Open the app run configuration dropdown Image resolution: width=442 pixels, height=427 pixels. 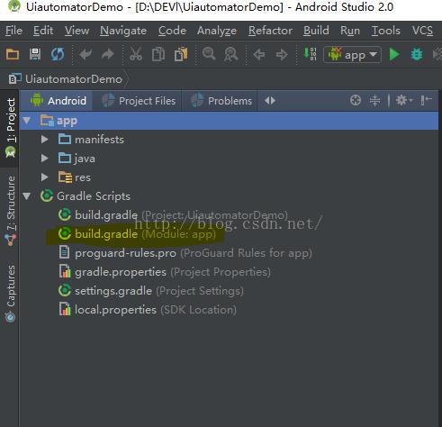coord(352,55)
